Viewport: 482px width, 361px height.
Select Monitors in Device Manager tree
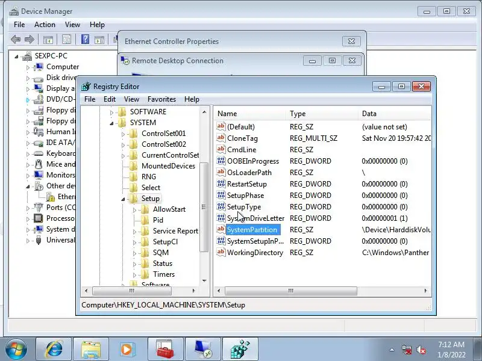[x=61, y=175]
